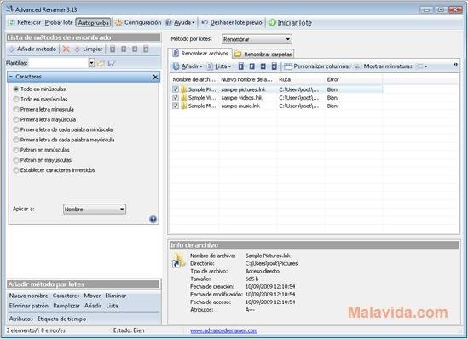Select Patrón en mayúsculas option
The height and width of the screenshot is (339, 468).
pos(43,160)
